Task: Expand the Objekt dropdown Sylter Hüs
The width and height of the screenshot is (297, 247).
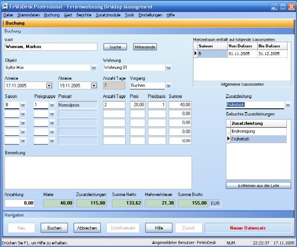Action: tap(94, 68)
